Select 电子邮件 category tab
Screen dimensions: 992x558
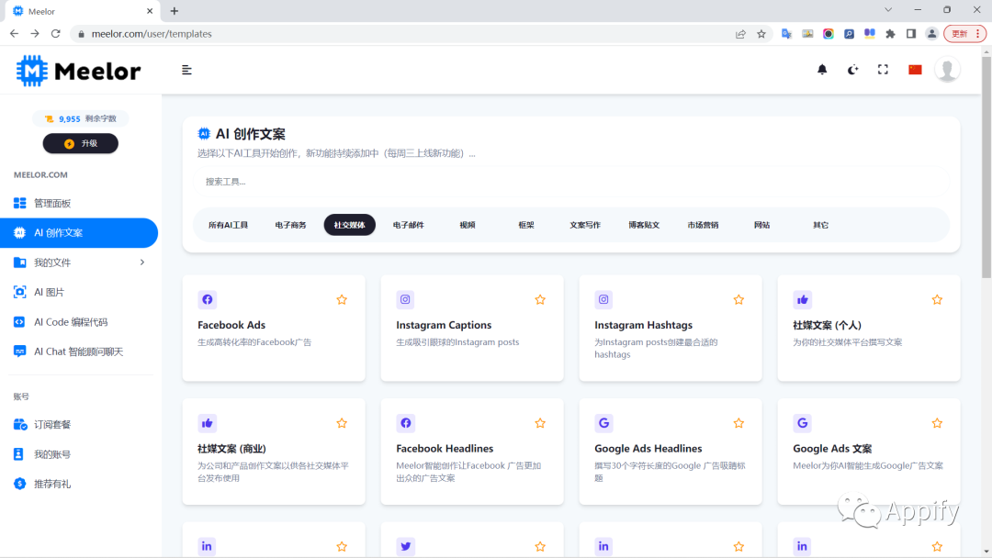pos(408,225)
